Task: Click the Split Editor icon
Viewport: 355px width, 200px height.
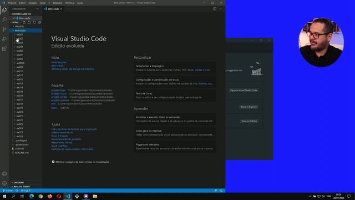Action: [x=215, y=9]
